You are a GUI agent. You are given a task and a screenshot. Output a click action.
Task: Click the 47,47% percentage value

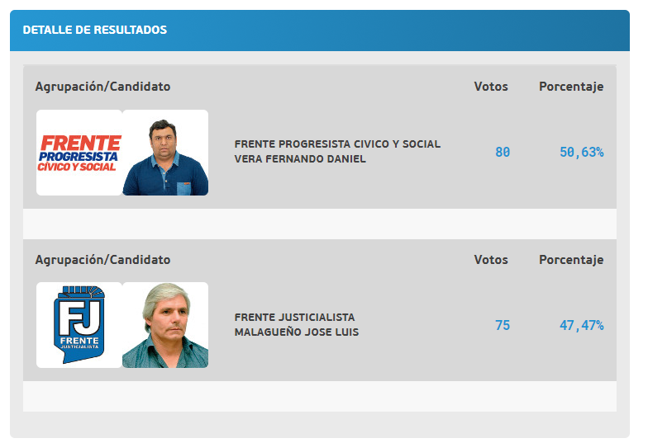(581, 326)
